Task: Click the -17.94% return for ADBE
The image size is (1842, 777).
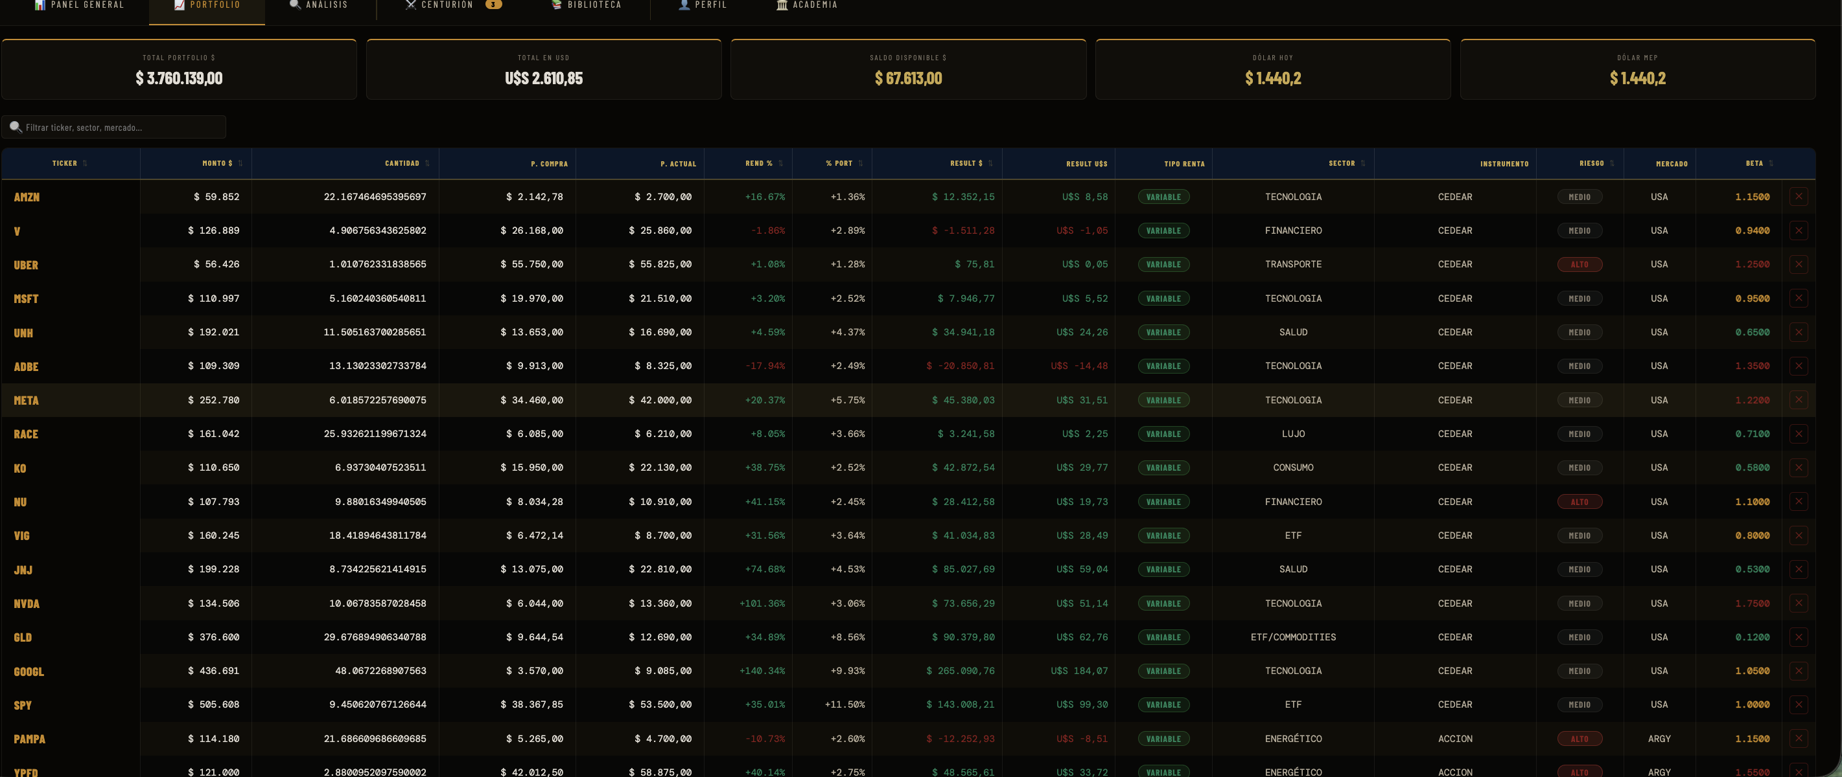Action: point(765,366)
